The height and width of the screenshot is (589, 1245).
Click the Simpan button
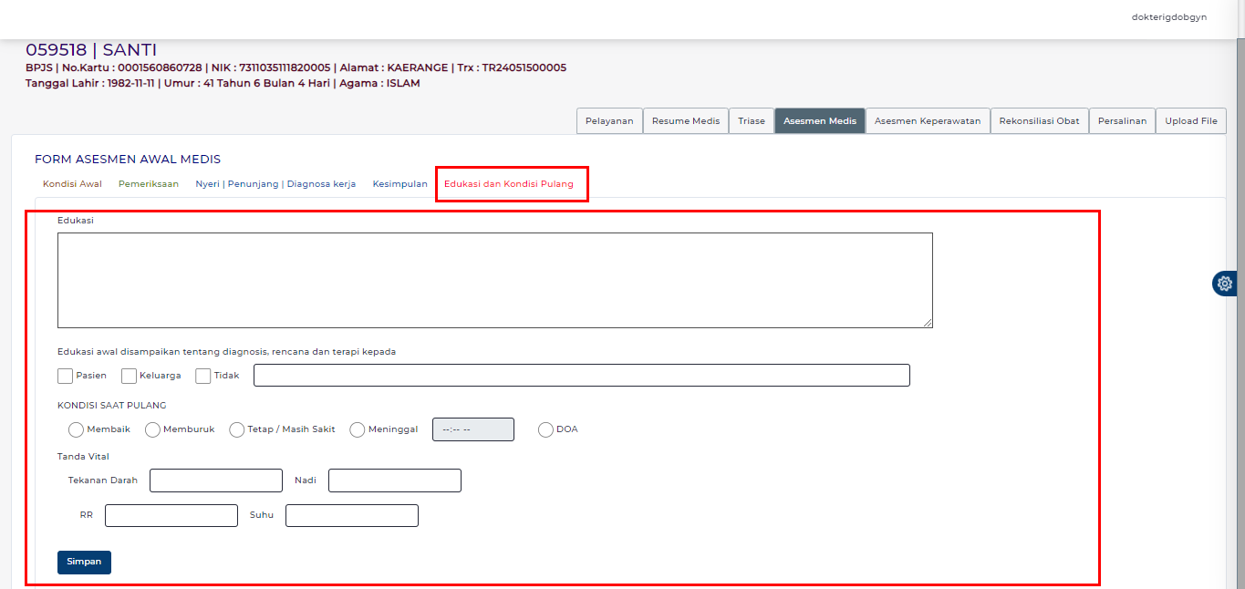pyautogui.click(x=84, y=562)
